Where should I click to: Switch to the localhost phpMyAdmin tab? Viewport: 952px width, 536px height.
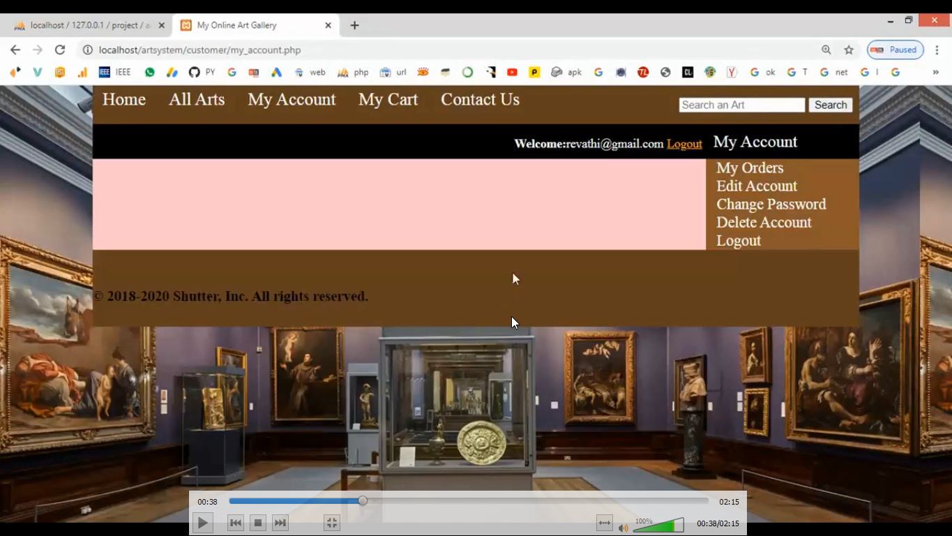point(87,25)
